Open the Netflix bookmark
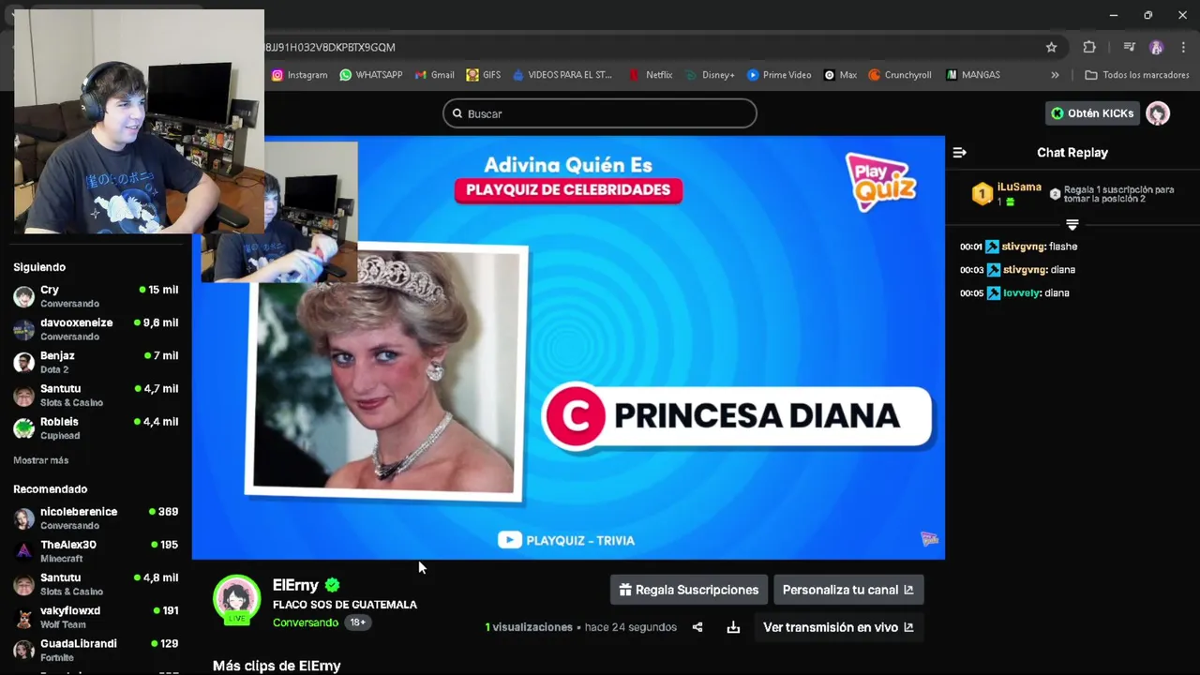The width and height of the screenshot is (1200, 675). tap(651, 75)
